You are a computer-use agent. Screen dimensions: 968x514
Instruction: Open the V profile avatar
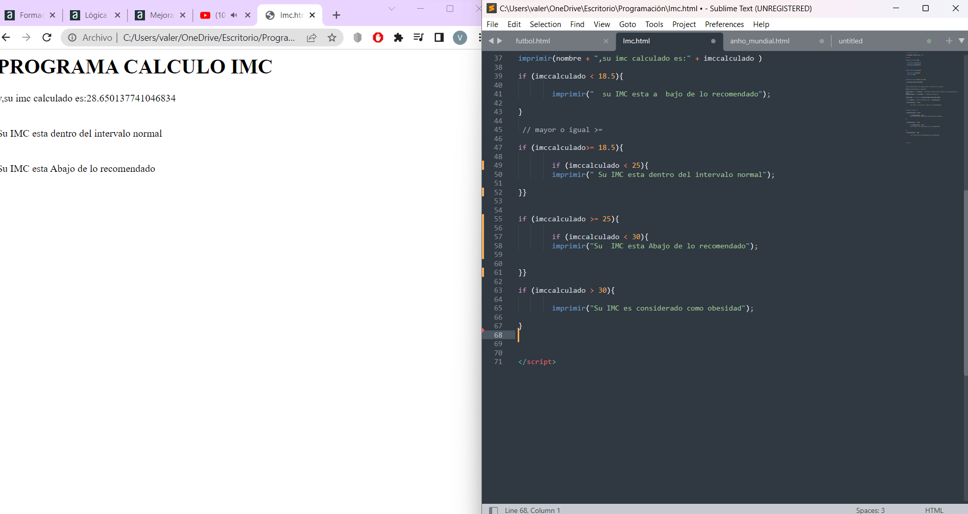point(460,37)
